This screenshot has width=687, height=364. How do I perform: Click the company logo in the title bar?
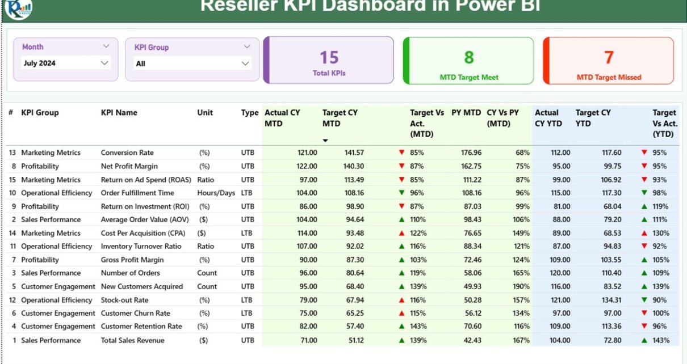pos(18,8)
